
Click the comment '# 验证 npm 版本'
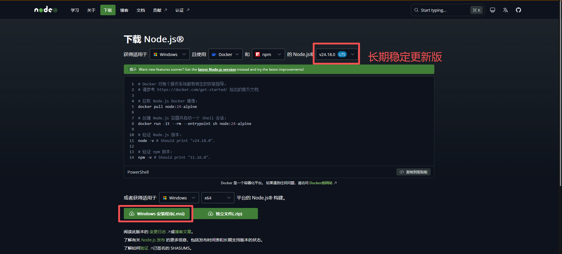point(155,152)
